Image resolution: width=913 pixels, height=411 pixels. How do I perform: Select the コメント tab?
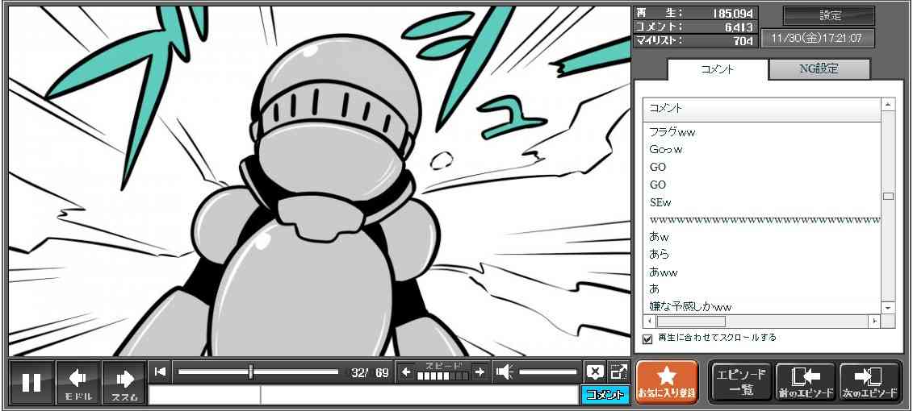tap(717, 69)
